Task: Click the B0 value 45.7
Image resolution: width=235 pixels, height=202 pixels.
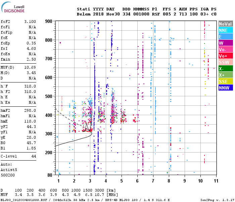Action: (x=31, y=143)
